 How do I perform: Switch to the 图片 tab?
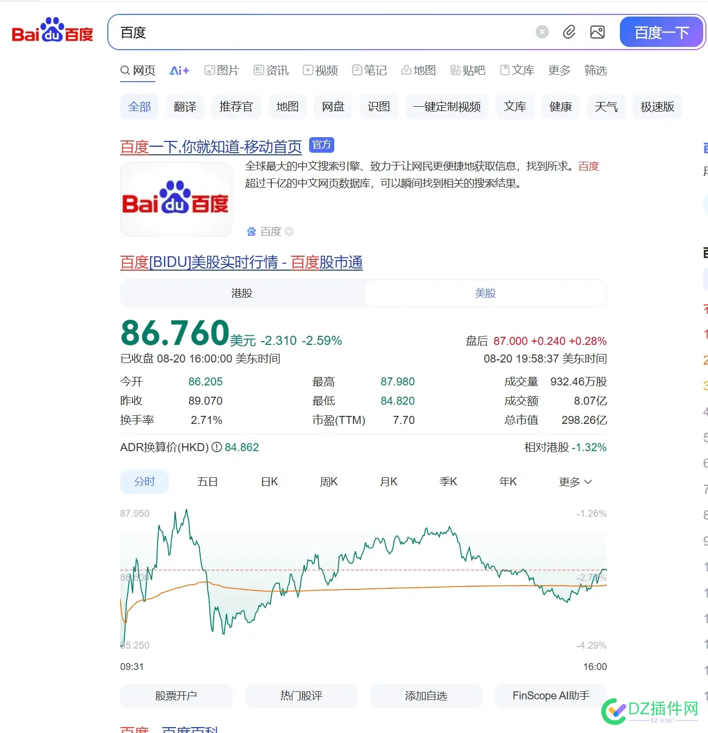[222, 70]
